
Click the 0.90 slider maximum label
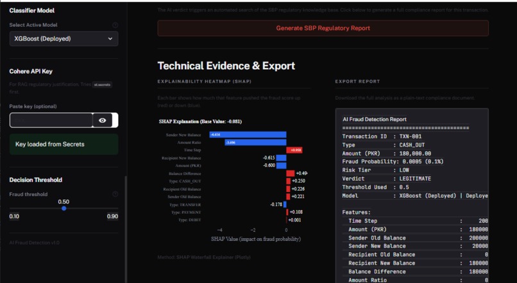(112, 216)
